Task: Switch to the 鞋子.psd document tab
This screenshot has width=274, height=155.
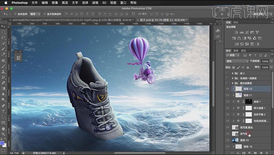Action: point(163,20)
